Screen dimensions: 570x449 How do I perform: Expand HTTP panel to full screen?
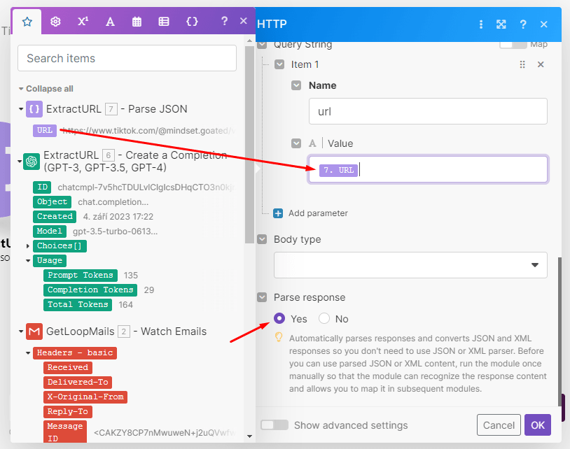(x=501, y=24)
